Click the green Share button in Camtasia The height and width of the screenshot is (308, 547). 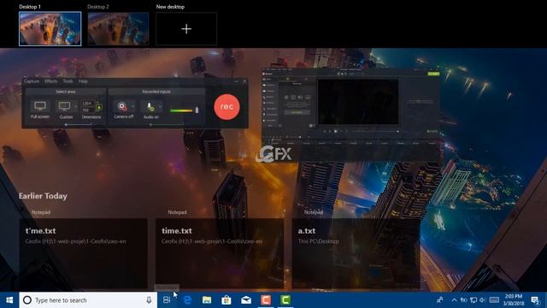pyautogui.click(x=433, y=74)
